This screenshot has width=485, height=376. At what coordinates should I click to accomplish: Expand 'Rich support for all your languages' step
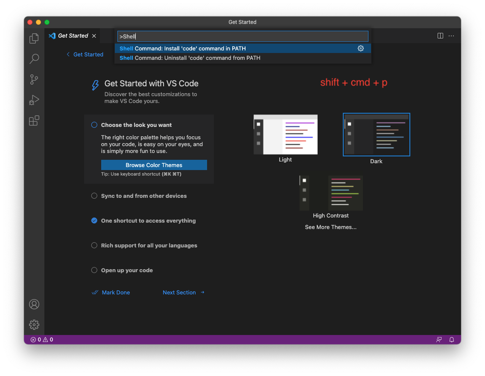click(149, 245)
